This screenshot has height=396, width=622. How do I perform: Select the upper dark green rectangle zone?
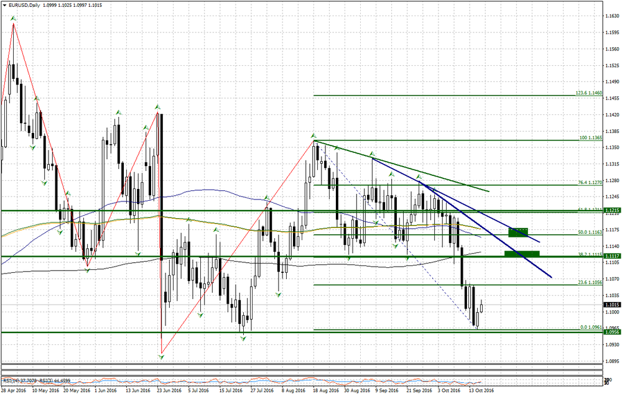518,233
